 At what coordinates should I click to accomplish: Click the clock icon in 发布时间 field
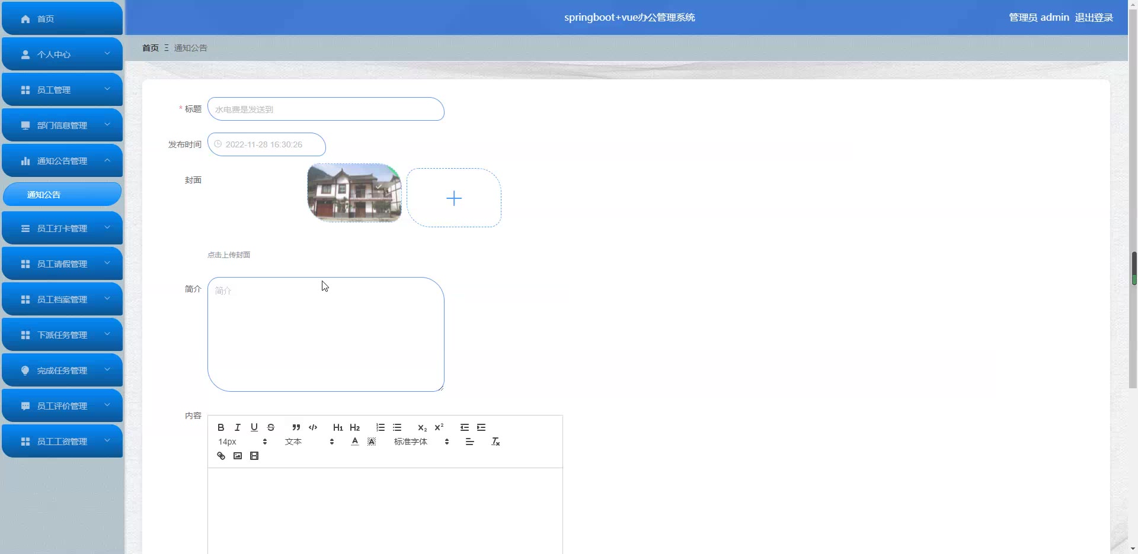[x=218, y=144]
